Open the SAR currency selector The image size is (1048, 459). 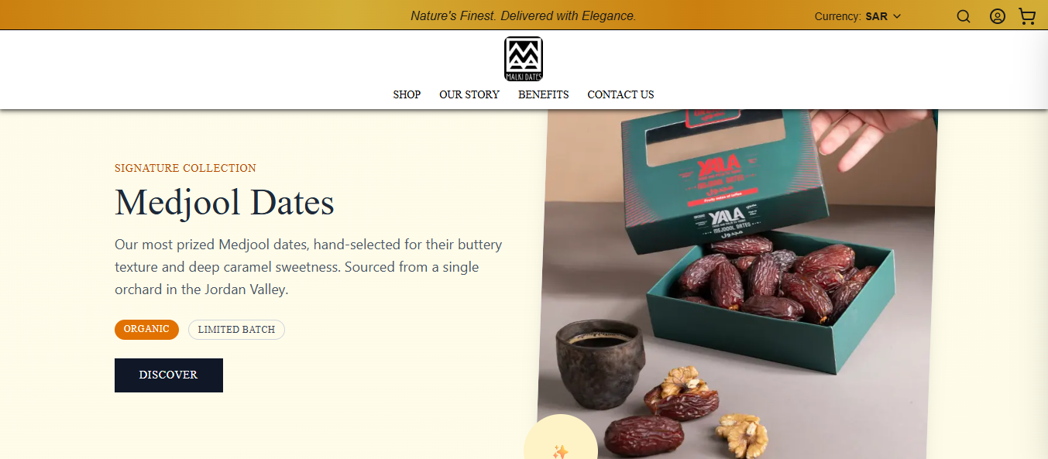pos(857,16)
